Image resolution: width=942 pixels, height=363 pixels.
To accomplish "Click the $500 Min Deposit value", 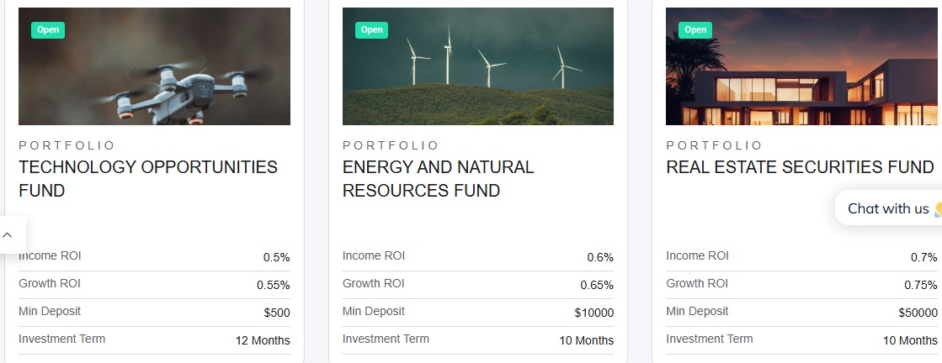I will click(x=277, y=313).
